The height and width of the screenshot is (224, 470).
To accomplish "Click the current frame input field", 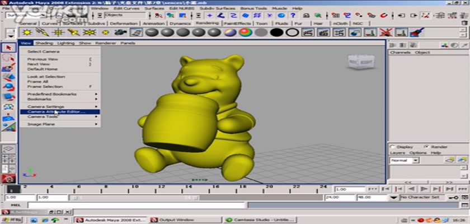I will [350, 189].
